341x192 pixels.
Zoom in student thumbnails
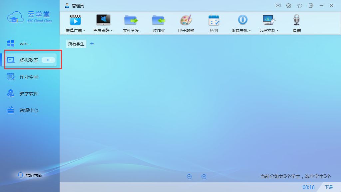tap(204, 177)
